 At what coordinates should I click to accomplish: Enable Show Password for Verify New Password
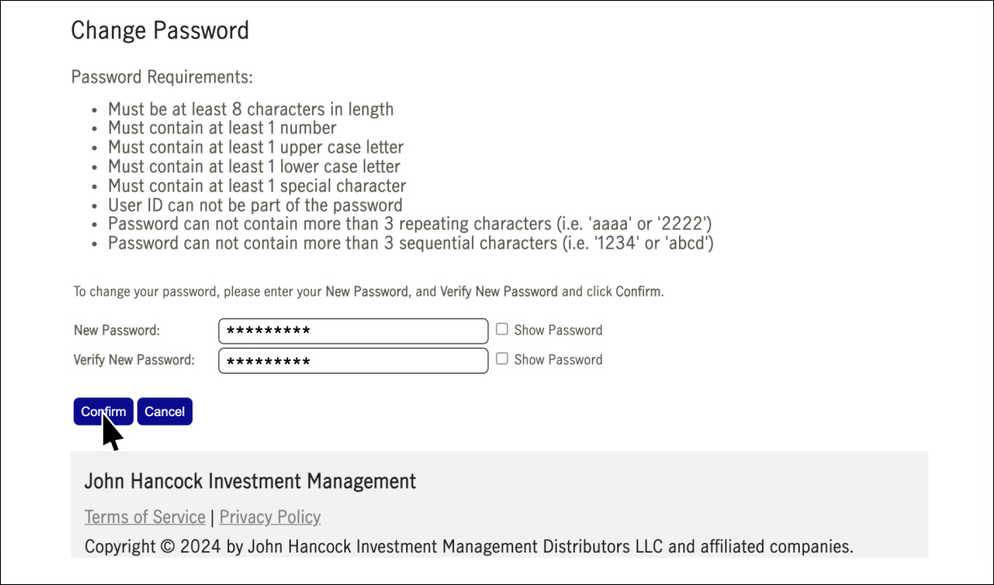tap(502, 357)
